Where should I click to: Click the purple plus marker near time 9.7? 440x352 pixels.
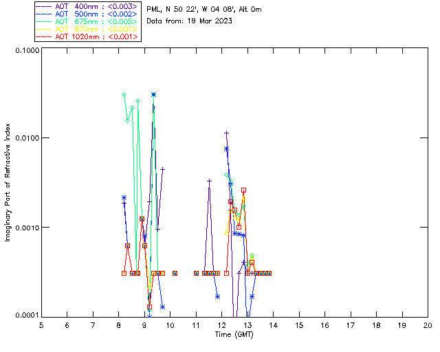[x=162, y=170]
